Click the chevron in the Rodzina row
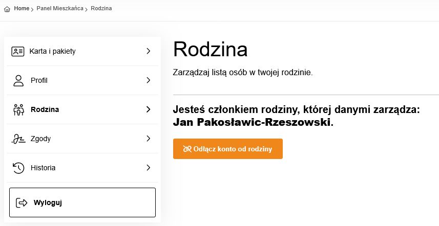439x226 pixels. pos(149,109)
